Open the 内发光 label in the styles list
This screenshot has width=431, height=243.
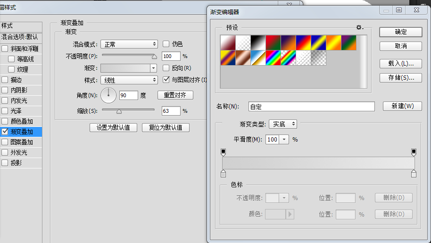(19, 101)
